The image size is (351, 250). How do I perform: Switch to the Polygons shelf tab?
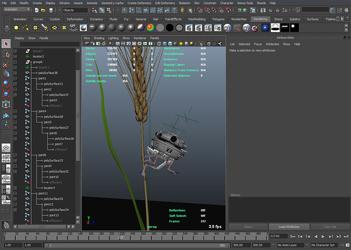tap(218, 19)
